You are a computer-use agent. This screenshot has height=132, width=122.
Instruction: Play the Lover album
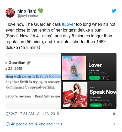94,78
